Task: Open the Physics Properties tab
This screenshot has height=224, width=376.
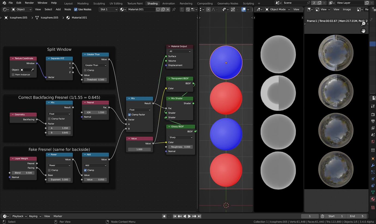Action: 373,179
